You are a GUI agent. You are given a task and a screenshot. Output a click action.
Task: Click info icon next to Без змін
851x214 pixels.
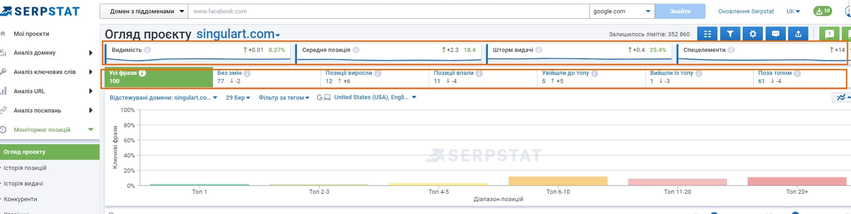click(247, 73)
